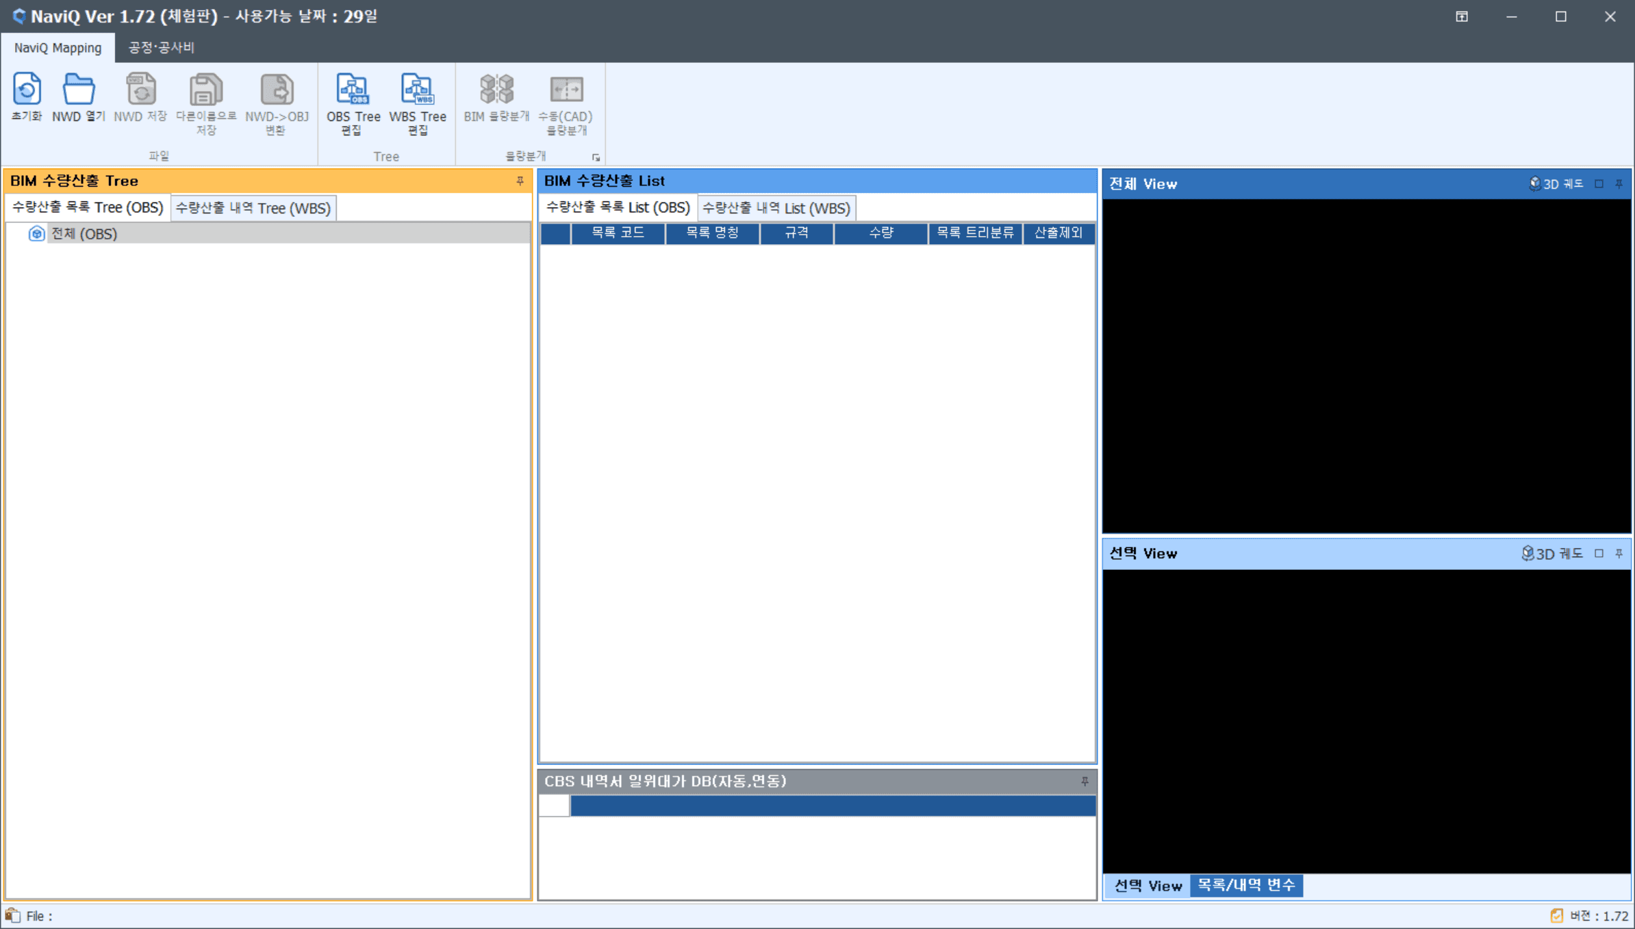The width and height of the screenshot is (1635, 929).
Task: Click the 목록 트리분류 column header
Action: click(x=975, y=233)
